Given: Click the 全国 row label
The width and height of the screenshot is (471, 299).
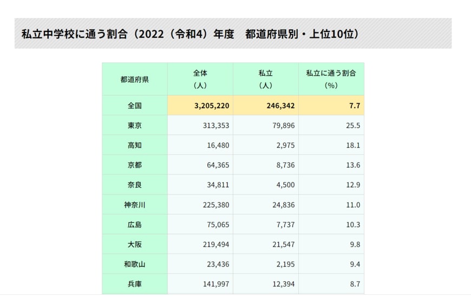Looking at the screenshot, I should point(135,105).
